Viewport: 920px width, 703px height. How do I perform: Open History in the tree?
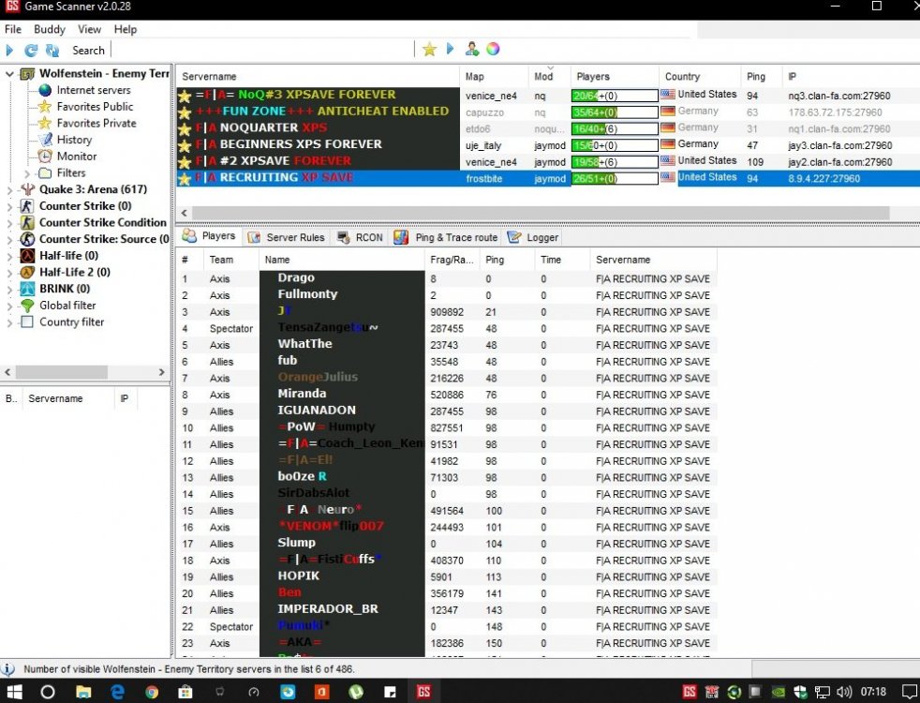click(x=74, y=140)
